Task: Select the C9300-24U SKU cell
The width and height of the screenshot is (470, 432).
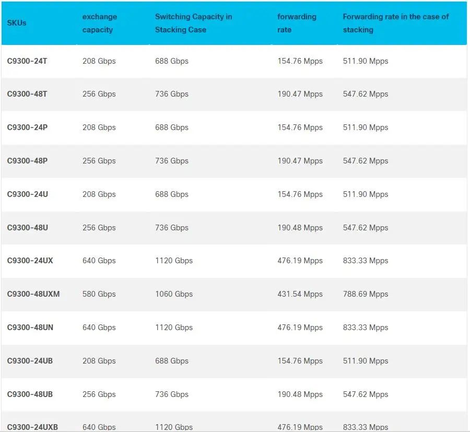Action: pos(27,194)
